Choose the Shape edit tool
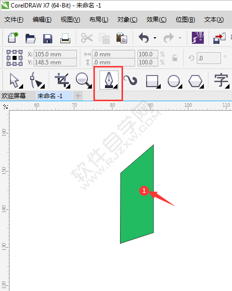The height and width of the screenshot is (291, 232). (37, 80)
